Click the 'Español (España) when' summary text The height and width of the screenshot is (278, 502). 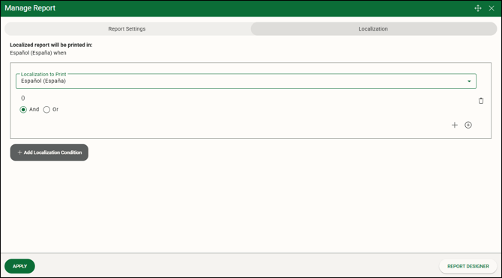tap(38, 53)
